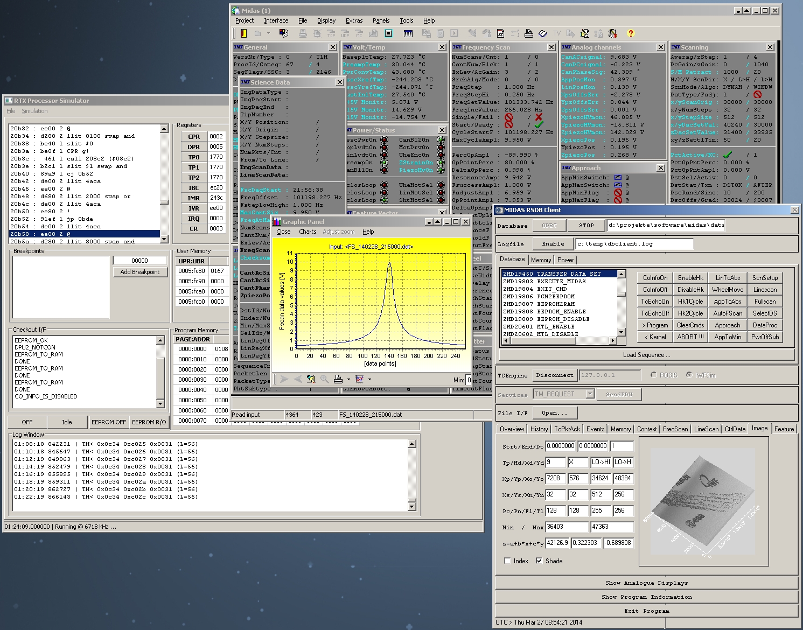Click the Load Sequence button
803x630 pixels.
(647, 355)
